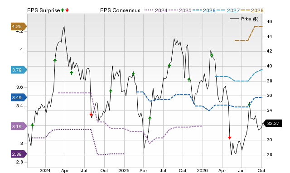Click the 44 tick on the price axis
This screenshot has height=173, width=290.
point(269,37)
